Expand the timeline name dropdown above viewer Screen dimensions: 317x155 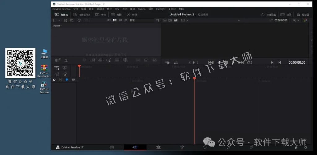pos(239,20)
